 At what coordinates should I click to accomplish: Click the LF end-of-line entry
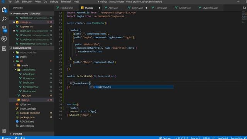(213, 138)
